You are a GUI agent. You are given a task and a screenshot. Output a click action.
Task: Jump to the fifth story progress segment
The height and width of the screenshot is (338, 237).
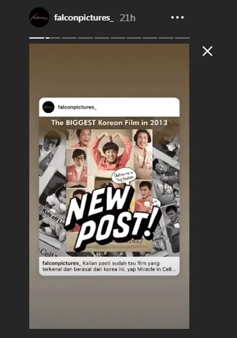(x=102, y=38)
